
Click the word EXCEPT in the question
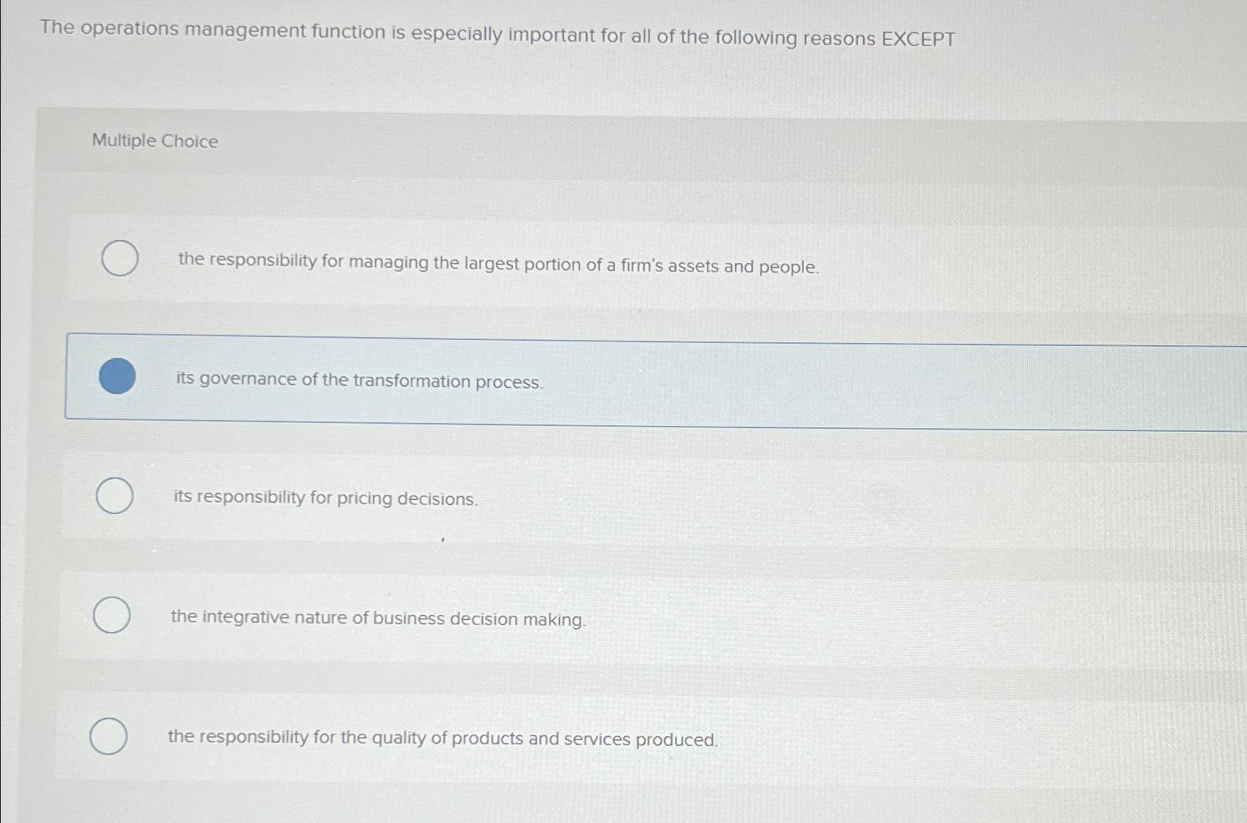click(918, 33)
